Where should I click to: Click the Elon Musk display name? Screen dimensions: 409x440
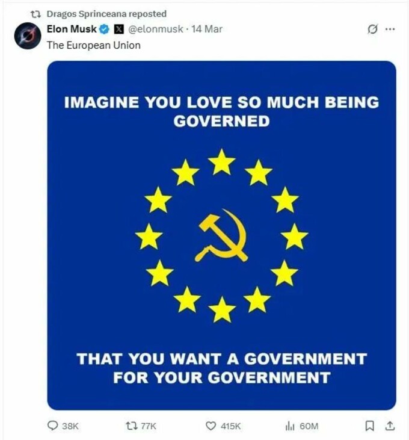click(72, 29)
